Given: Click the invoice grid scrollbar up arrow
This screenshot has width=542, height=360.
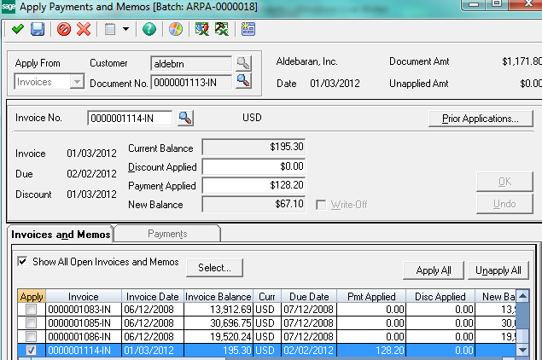Looking at the screenshot, I should (x=524, y=296).
